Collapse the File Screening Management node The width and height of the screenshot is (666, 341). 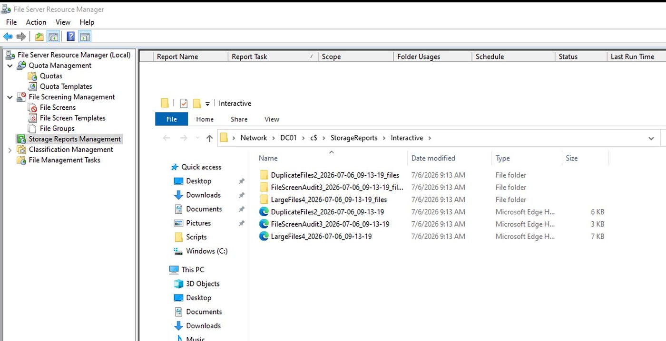coord(10,97)
